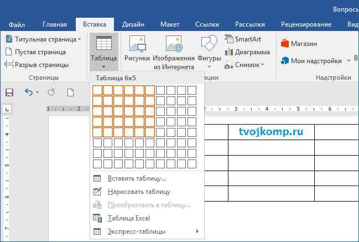Open the Магазин add-ins store
The image size is (359, 242).
(299, 43)
